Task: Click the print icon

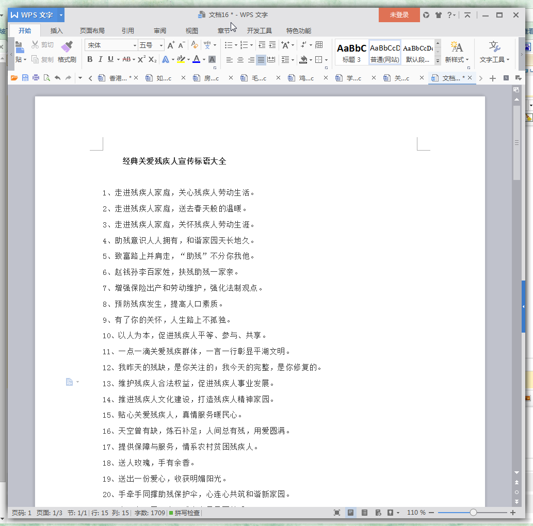Action: 36,78
